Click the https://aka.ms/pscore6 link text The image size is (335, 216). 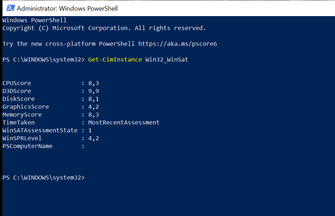tap(177, 44)
